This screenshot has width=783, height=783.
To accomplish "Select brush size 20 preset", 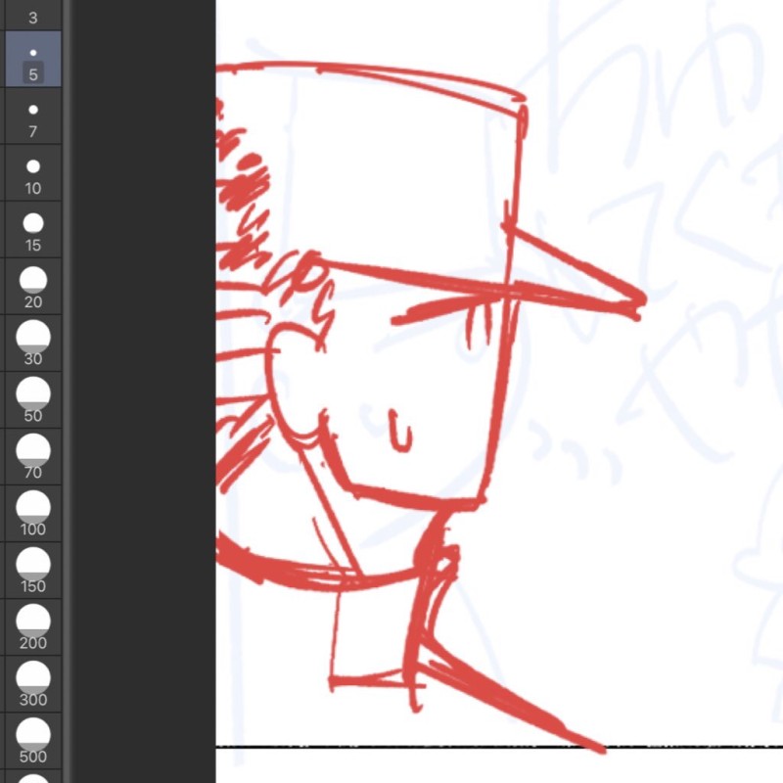I will 33,286.
